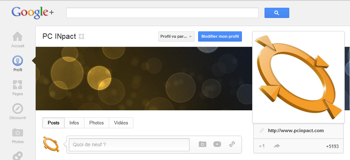Open the Vidéos tab
This screenshot has width=350, height=160.
tap(121, 123)
